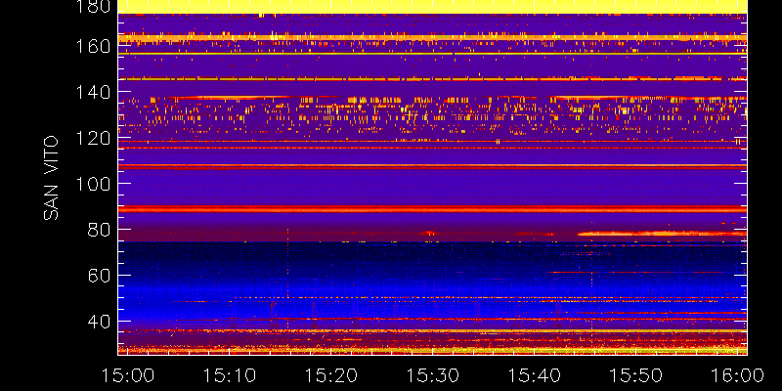This screenshot has height=391, width=782.
Task: Click the 15:10 time axis label
Action: coord(230,375)
